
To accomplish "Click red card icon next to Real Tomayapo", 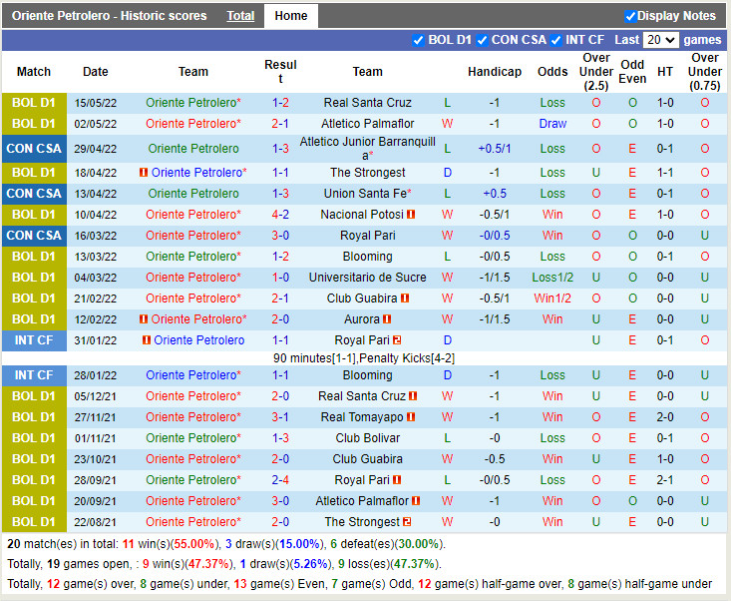I will coord(410,417).
